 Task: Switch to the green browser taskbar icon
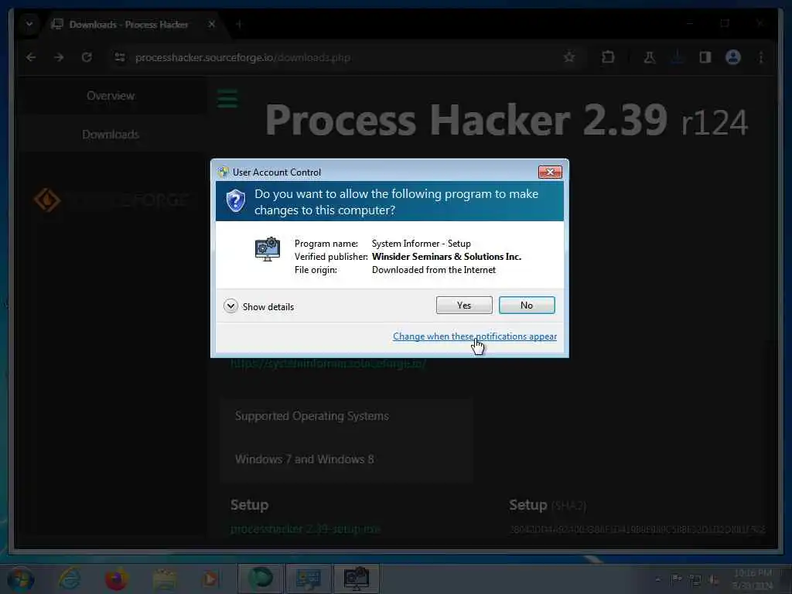[260, 579]
